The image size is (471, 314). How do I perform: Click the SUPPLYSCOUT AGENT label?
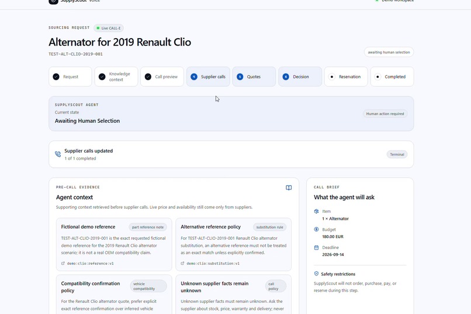[77, 105]
